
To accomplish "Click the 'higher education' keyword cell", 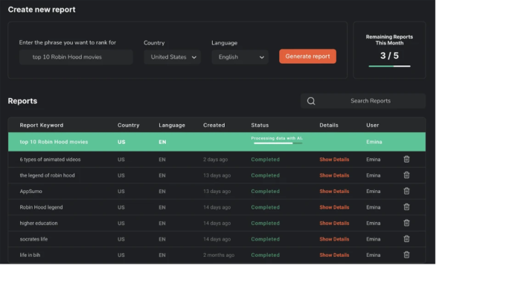I will tap(39, 223).
